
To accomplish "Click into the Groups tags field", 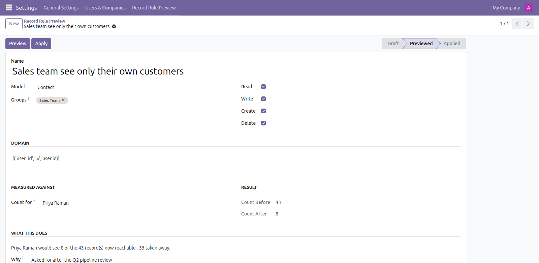I will tap(133, 100).
